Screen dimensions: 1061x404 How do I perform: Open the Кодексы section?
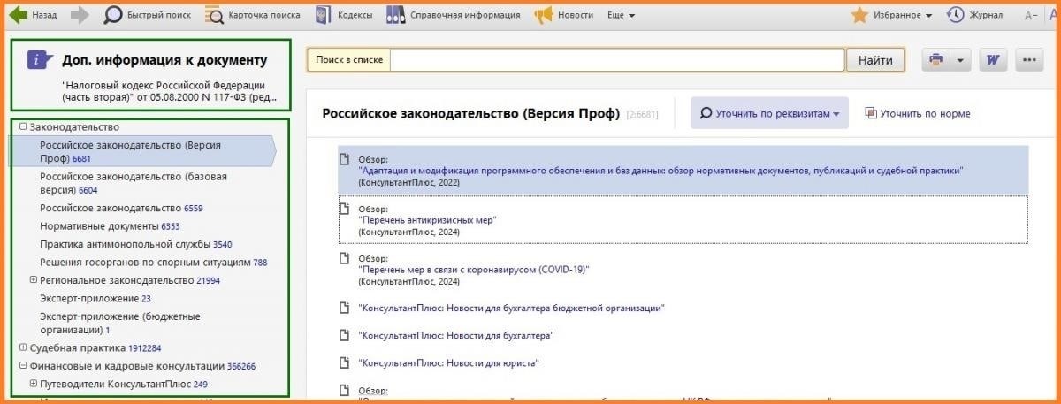[343, 15]
